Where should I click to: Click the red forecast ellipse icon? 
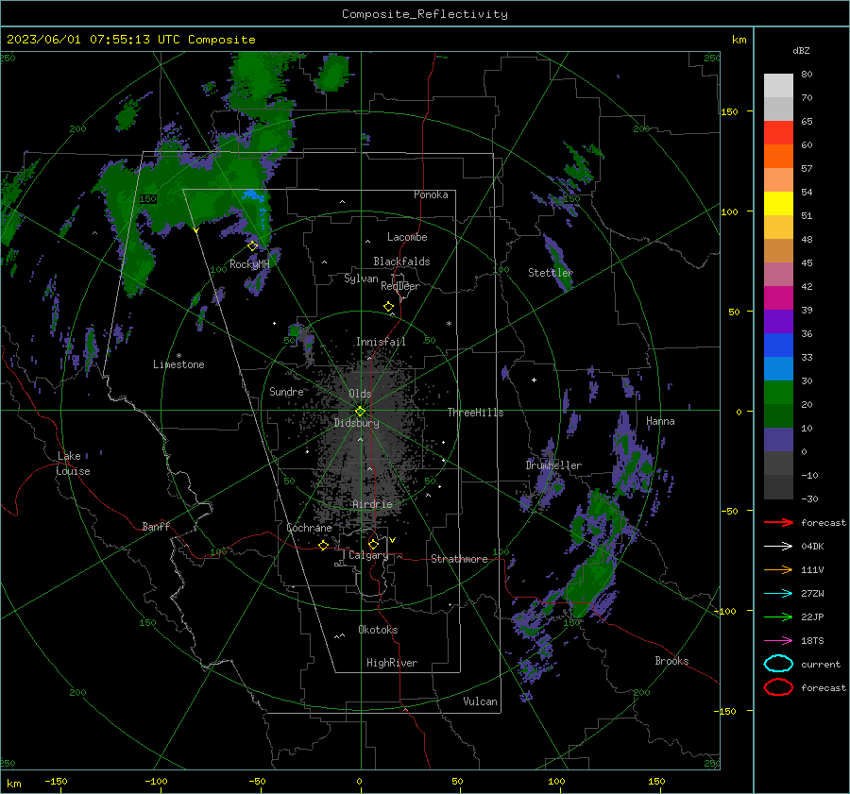coord(778,687)
